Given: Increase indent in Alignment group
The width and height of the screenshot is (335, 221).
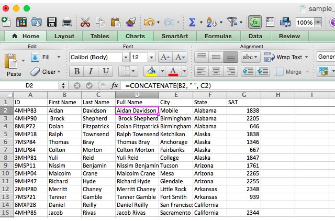Looking at the screenshot, I should coord(263,71).
